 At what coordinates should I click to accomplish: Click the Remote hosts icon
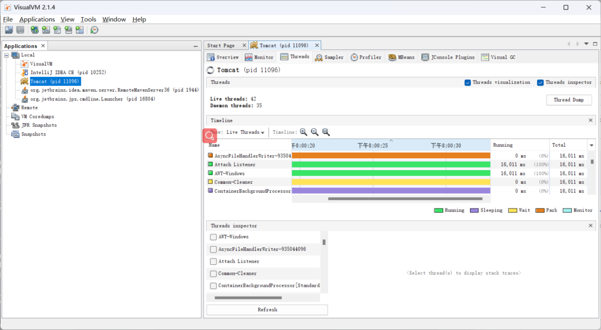15,107
